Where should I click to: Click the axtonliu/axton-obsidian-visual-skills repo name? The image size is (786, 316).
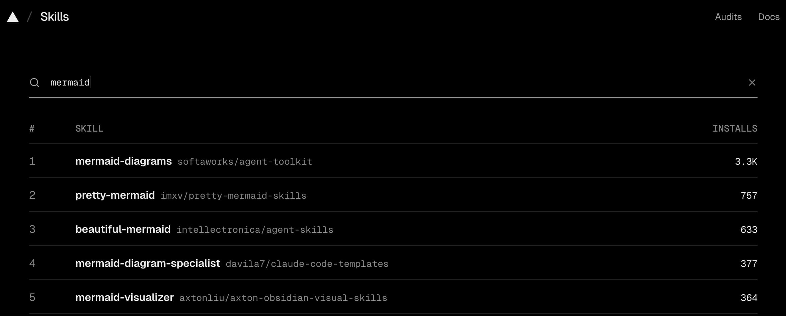tap(283, 298)
